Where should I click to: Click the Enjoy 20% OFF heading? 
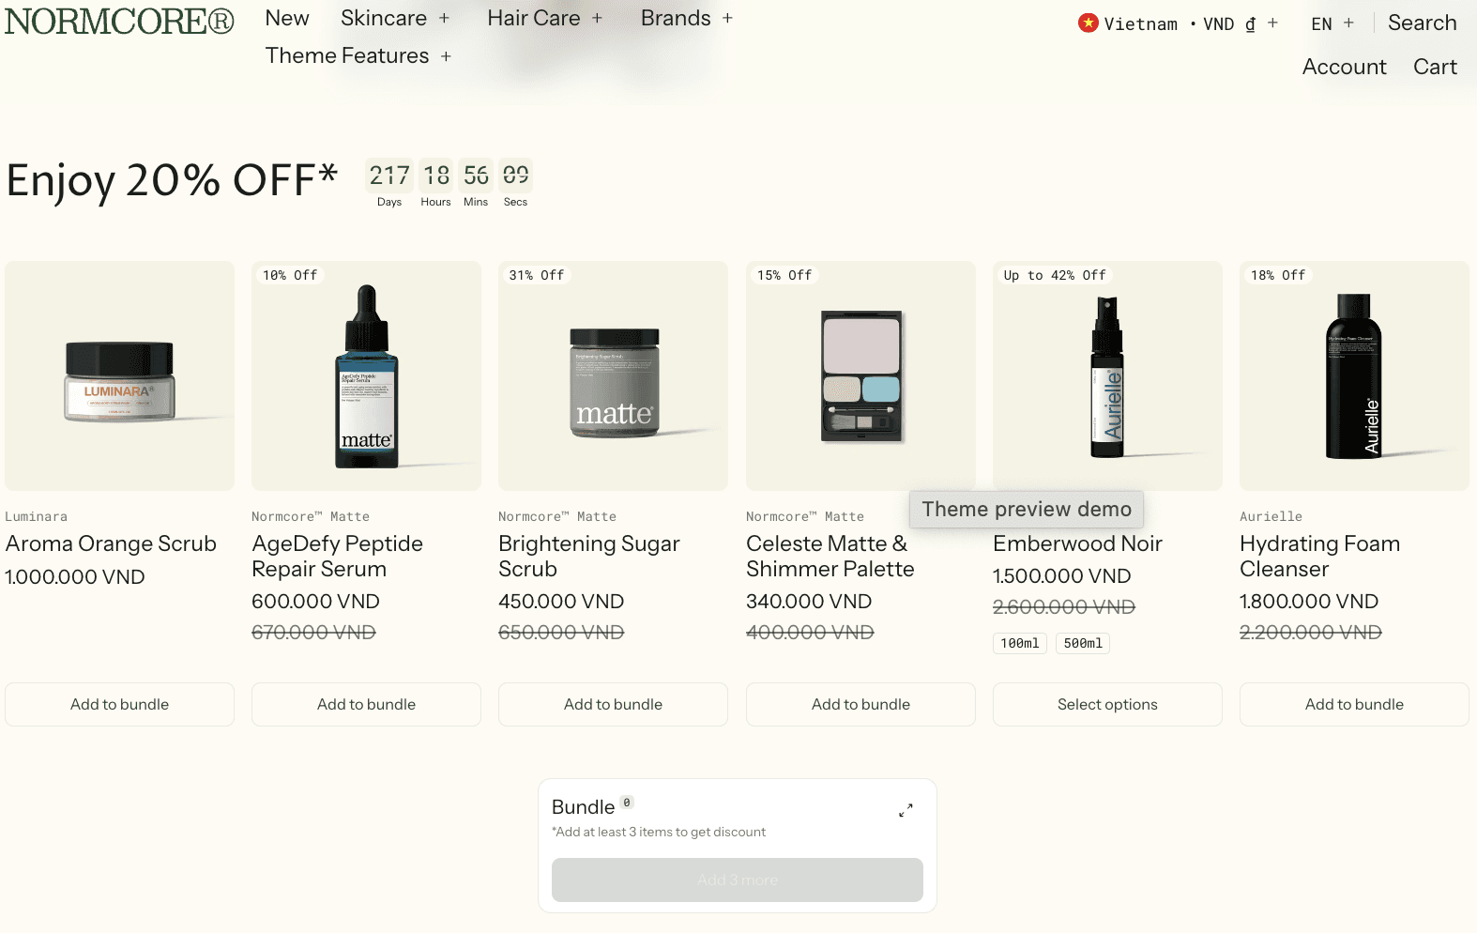click(x=172, y=180)
